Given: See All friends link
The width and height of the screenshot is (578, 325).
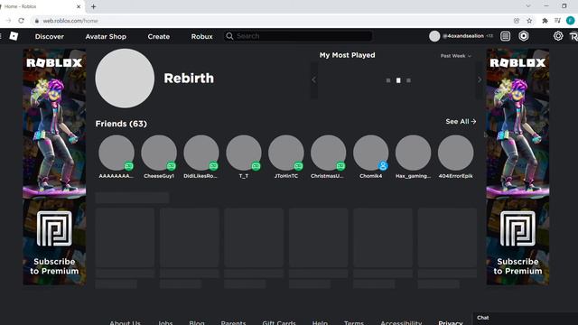Looking at the screenshot, I should (461, 121).
